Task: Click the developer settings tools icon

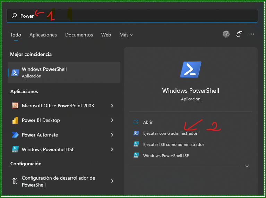Action: [x=15, y=181]
